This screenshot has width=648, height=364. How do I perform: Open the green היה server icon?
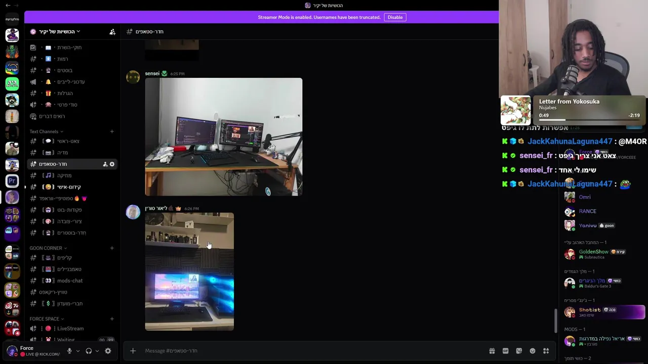pyautogui.click(x=12, y=84)
